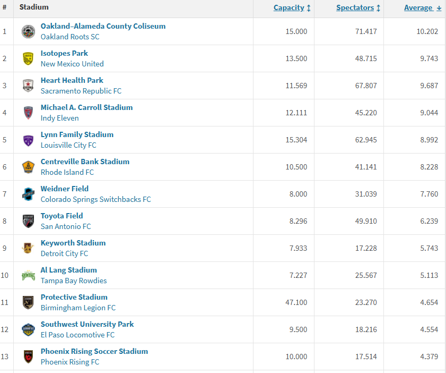Screen dimensions: 446x373
Task: Click the El Paso Locomotive FC crest
Action: [28, 329]
